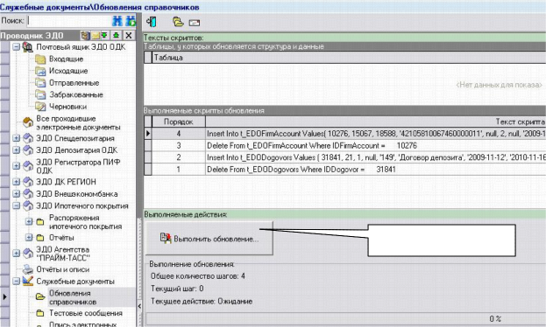Click the yellow mail icon in Проводник ЭДО header
Image resolution: width=546 pixels, height=327 pixels.
click(x=95, y=36)
